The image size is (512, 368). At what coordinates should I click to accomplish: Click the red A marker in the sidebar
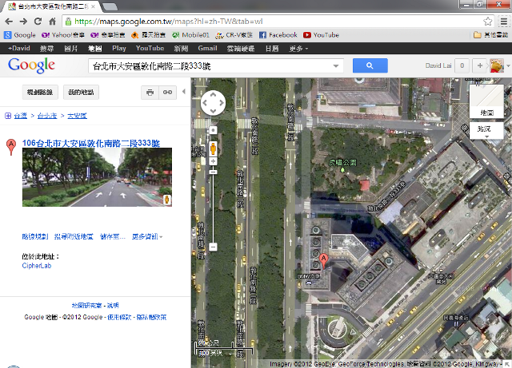pos(11,147)
